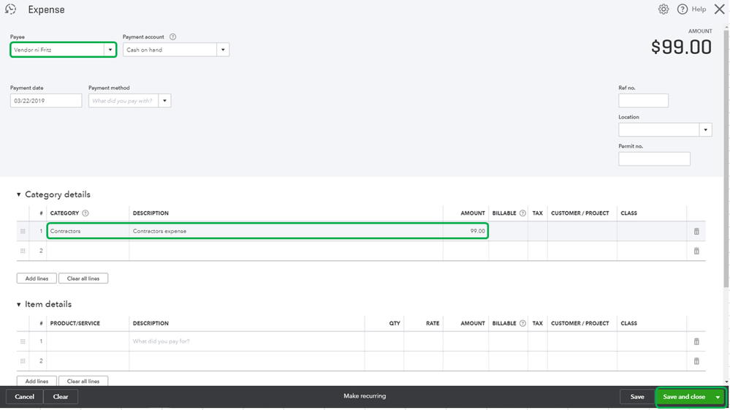This screenshot has width=730, height=410.
Task: Expand the Location dropdown
Action: click(x=705, y=130)
